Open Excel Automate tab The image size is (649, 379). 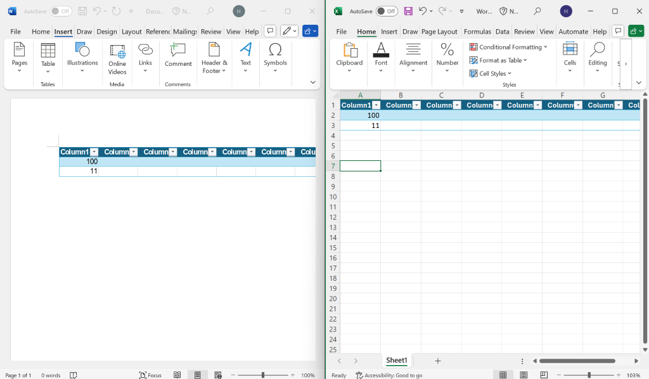[573, 32]
